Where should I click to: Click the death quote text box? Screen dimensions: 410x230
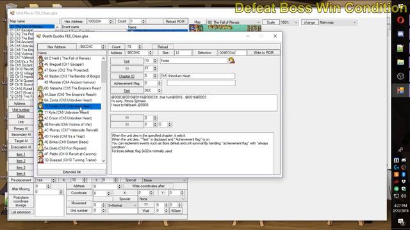pyautogui.click(x=193, y=103)
